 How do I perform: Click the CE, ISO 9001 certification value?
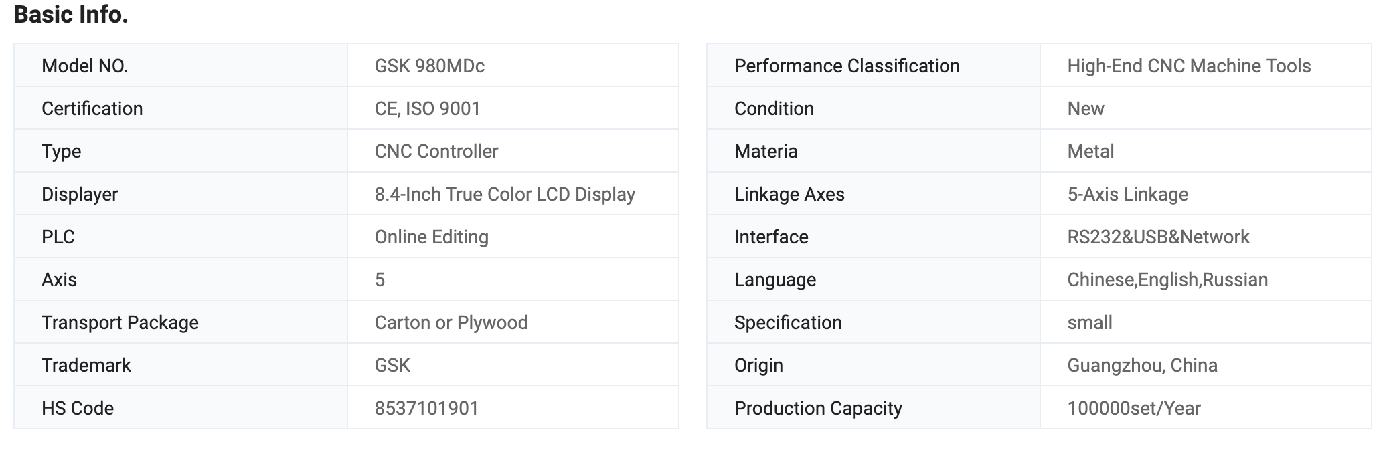click(x=427, y=108)
